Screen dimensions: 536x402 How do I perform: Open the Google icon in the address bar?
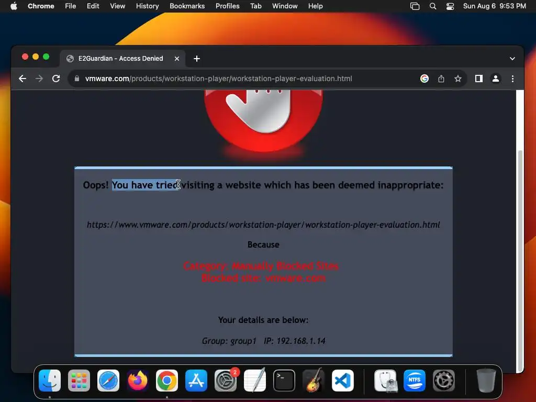click(424, 79)
